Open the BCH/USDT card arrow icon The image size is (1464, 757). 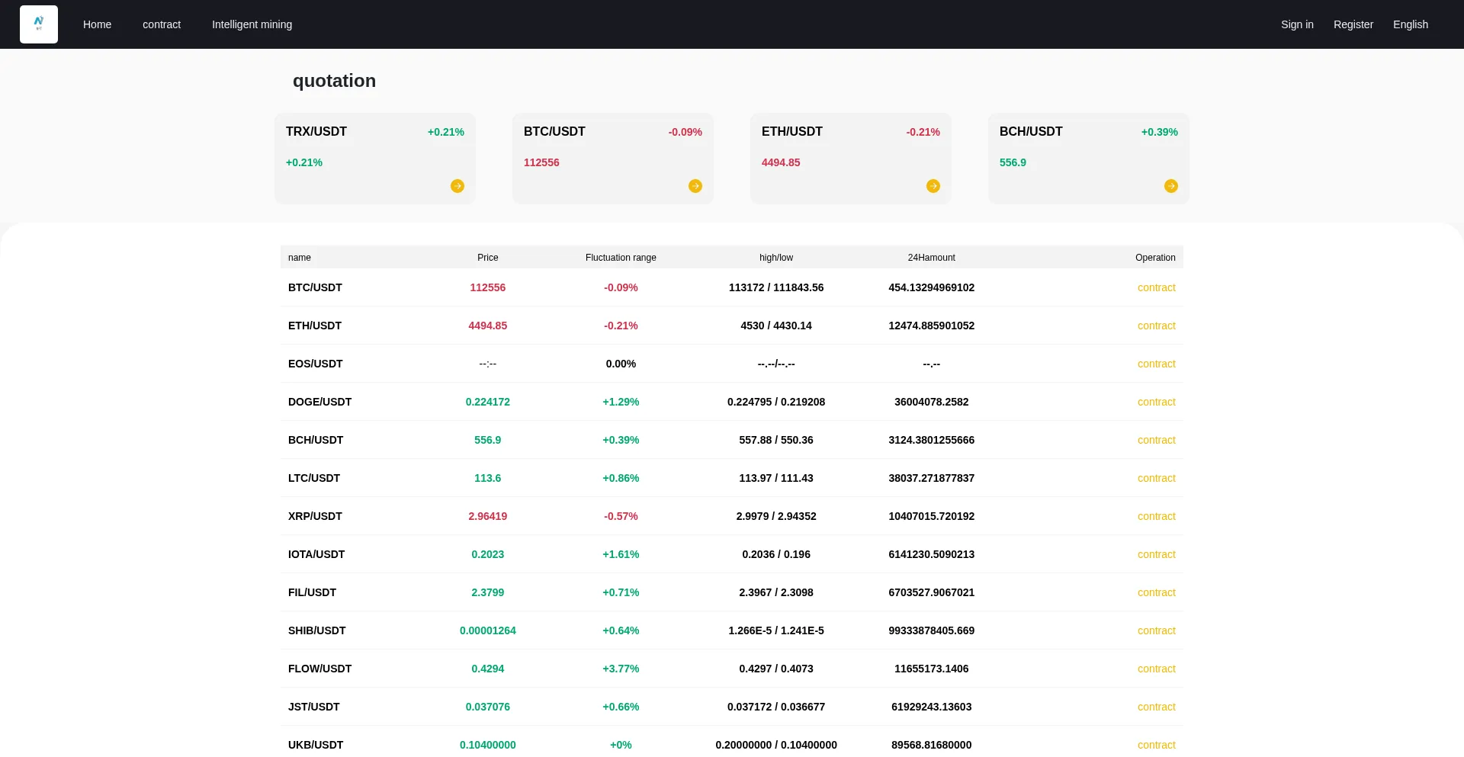[1171, 186]
